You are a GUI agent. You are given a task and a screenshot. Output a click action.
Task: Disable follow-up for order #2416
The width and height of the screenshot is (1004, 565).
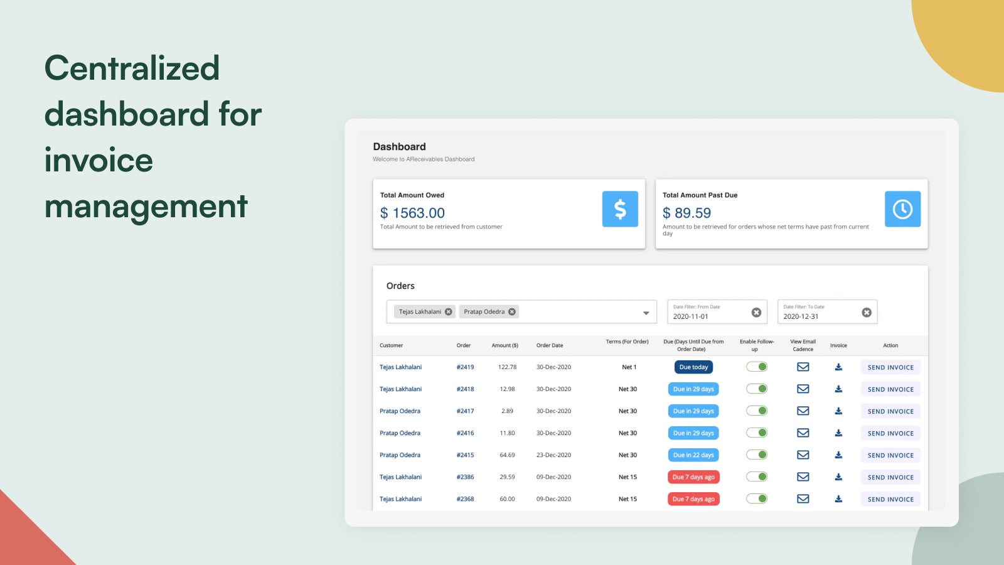click(757, 433)
